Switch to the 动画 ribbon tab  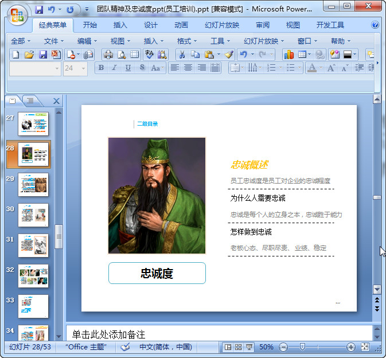tap(181, 25)
